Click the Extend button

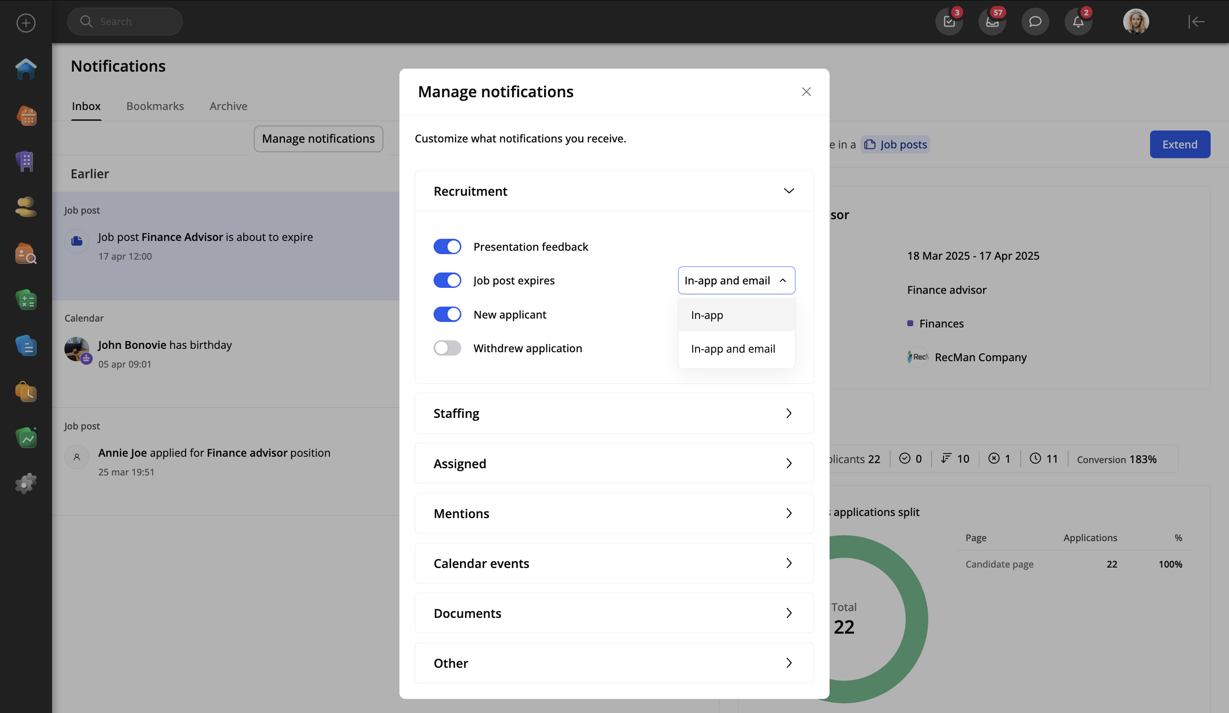tap(1179, 145)
